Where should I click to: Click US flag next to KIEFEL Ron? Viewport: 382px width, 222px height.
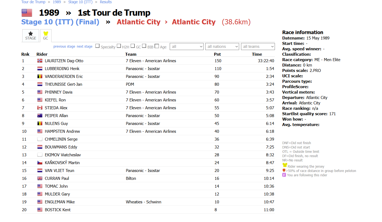click(x=40, y=100)
